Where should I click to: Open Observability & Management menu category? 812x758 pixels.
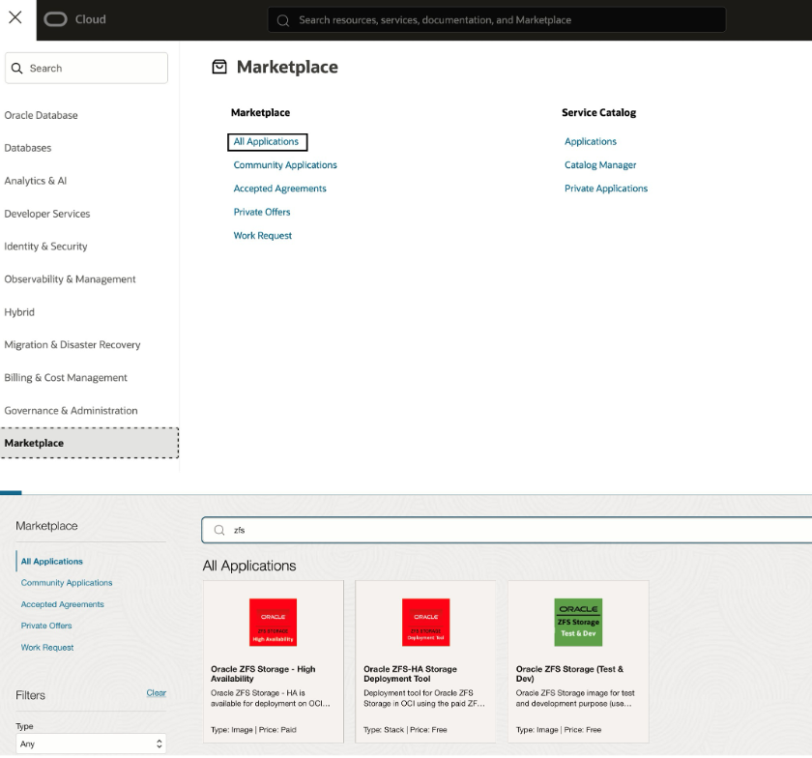[70, 279]
